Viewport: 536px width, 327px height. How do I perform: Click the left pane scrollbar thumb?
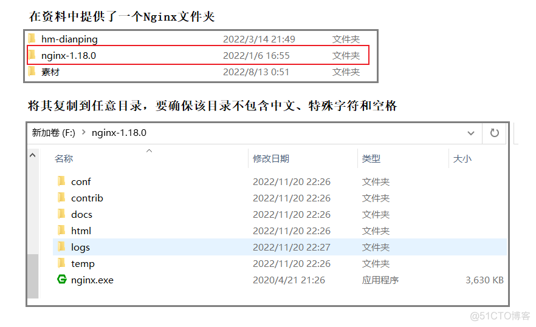[x=33, y=276]
